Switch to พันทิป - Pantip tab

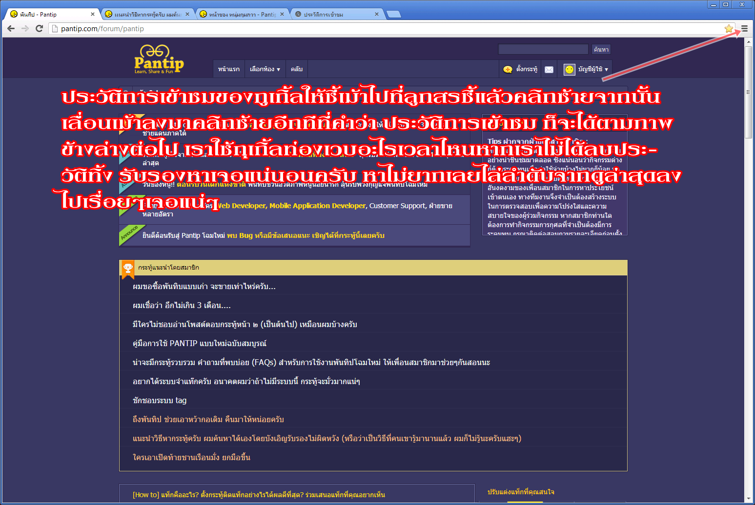click(x=51, y=14)
